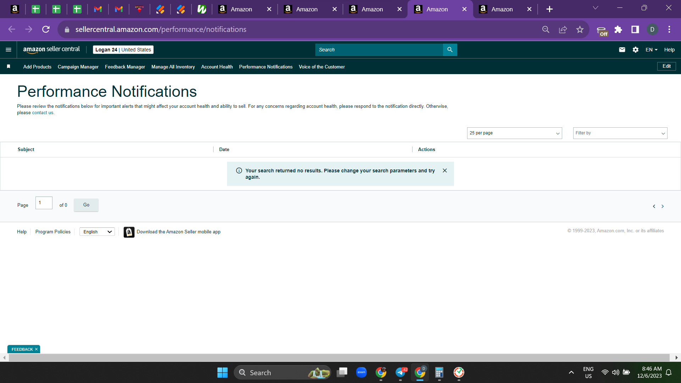
Task: Click the Date column header
Action: [x=224, y=150]
